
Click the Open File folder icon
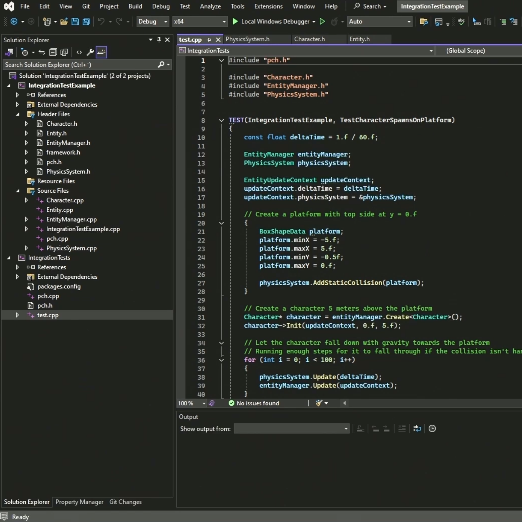[x=64, y=22]
